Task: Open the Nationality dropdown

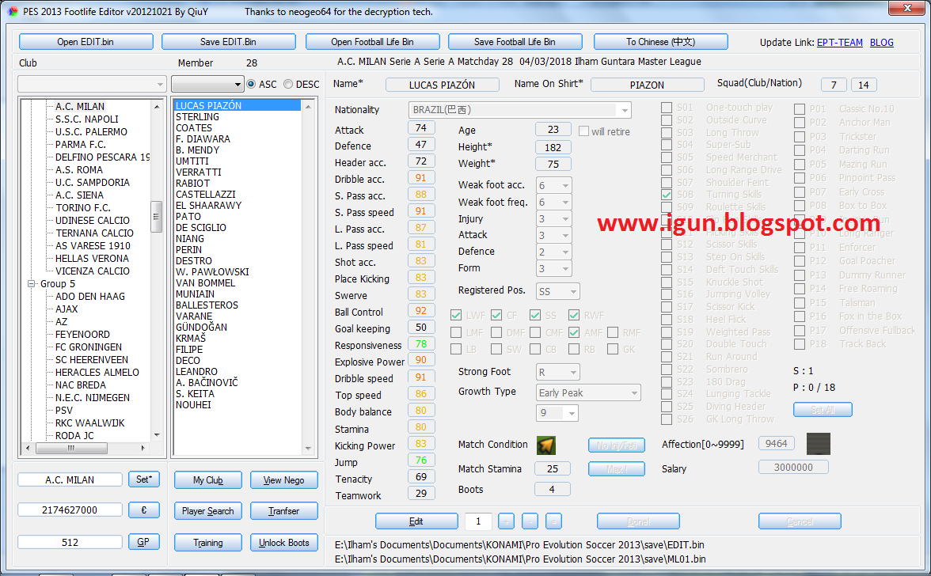Action: point(624,110)
